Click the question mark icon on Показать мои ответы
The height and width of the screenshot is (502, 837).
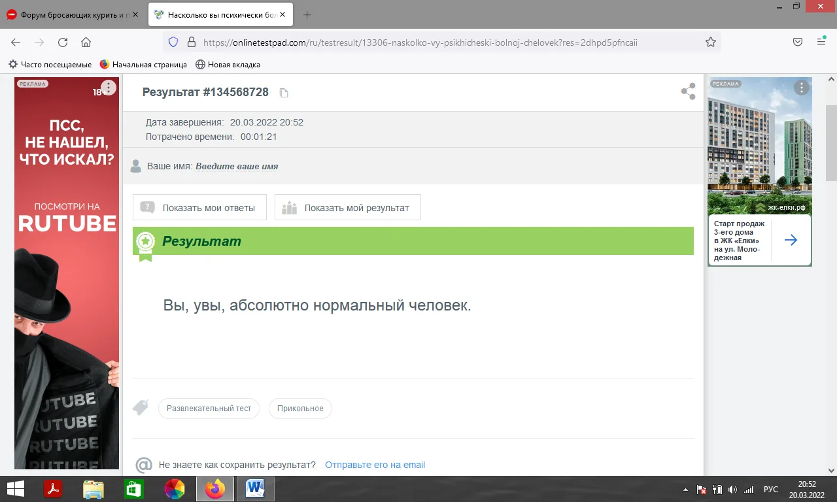[147, 207]
